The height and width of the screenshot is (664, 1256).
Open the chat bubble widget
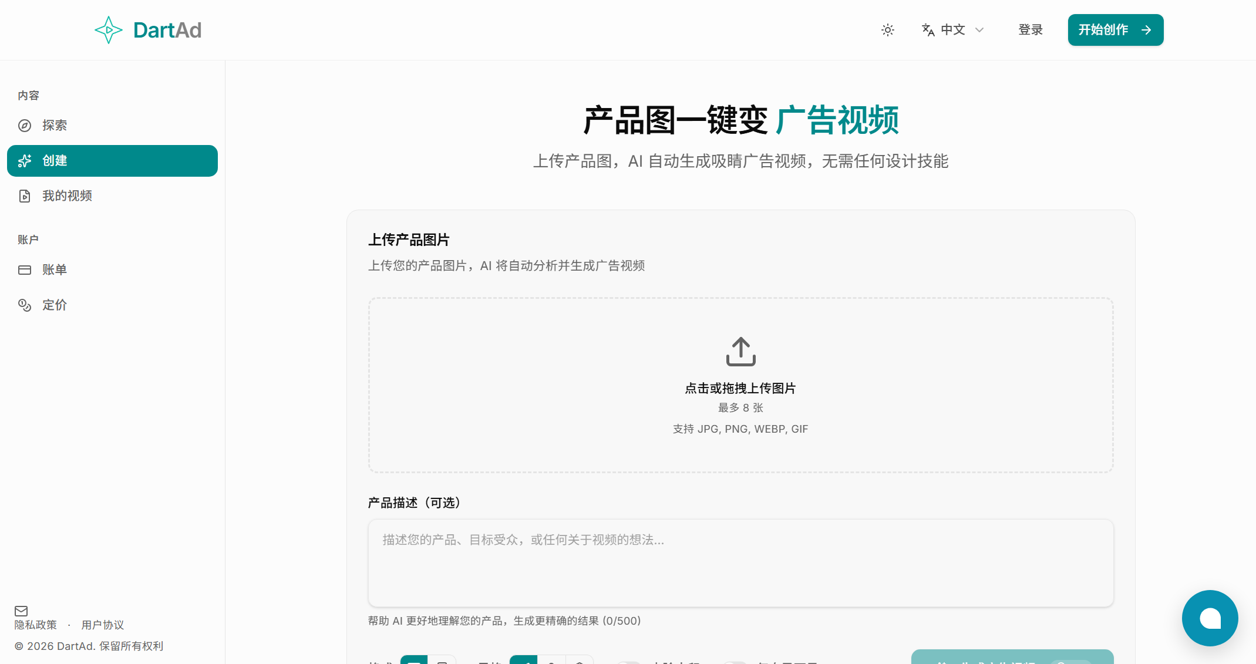point(1210,618)
